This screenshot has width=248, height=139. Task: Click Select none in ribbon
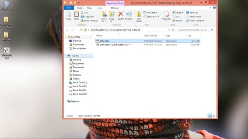pyautogui.click(x=194, y=17)
